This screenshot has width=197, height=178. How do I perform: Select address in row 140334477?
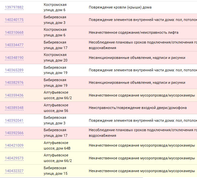pos(55,45)
